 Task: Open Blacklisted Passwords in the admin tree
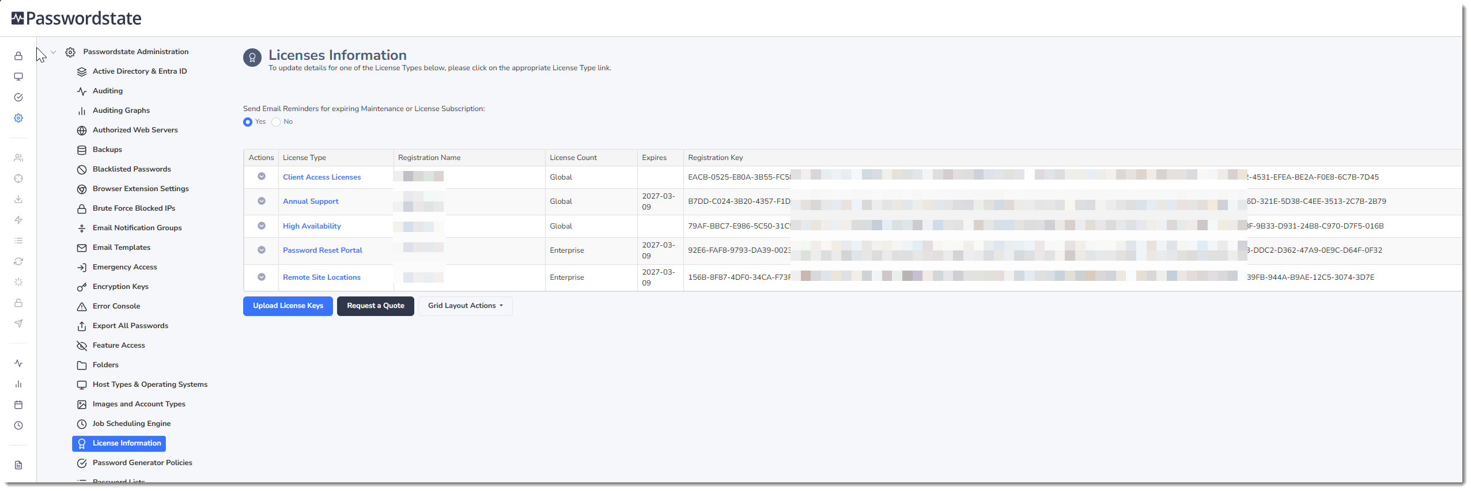(132, 169)
